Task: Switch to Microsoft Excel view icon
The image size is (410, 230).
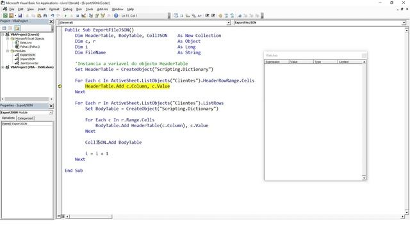Action: [5, 15]
